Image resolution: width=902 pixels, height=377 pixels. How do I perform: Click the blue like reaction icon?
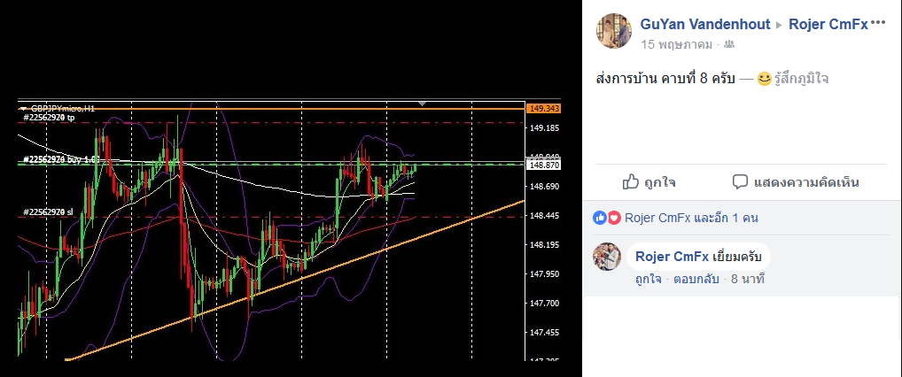coord(600,218)
